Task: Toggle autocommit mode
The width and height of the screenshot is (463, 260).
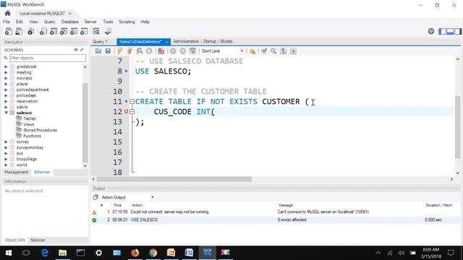Action: [x=192, y=51]
